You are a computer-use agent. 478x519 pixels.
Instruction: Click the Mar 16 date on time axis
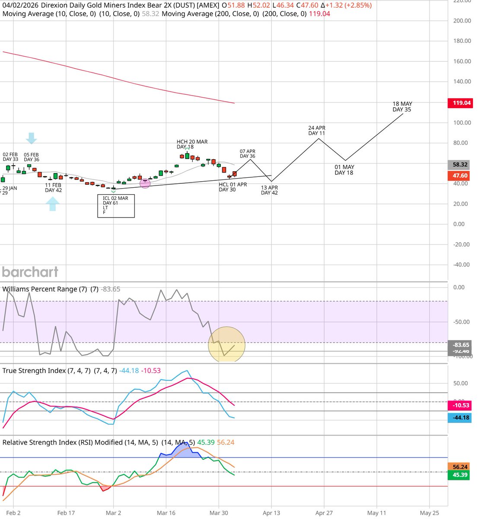(x=166, y=513)
